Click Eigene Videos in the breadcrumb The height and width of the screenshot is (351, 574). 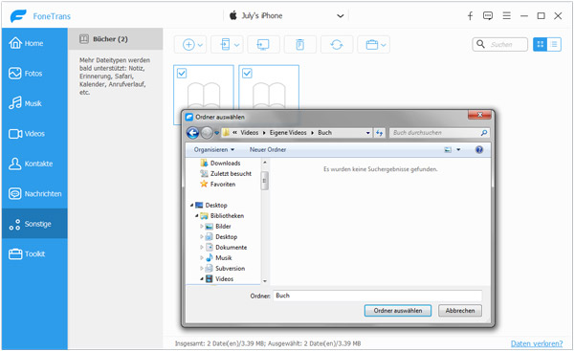click(288, 133)
